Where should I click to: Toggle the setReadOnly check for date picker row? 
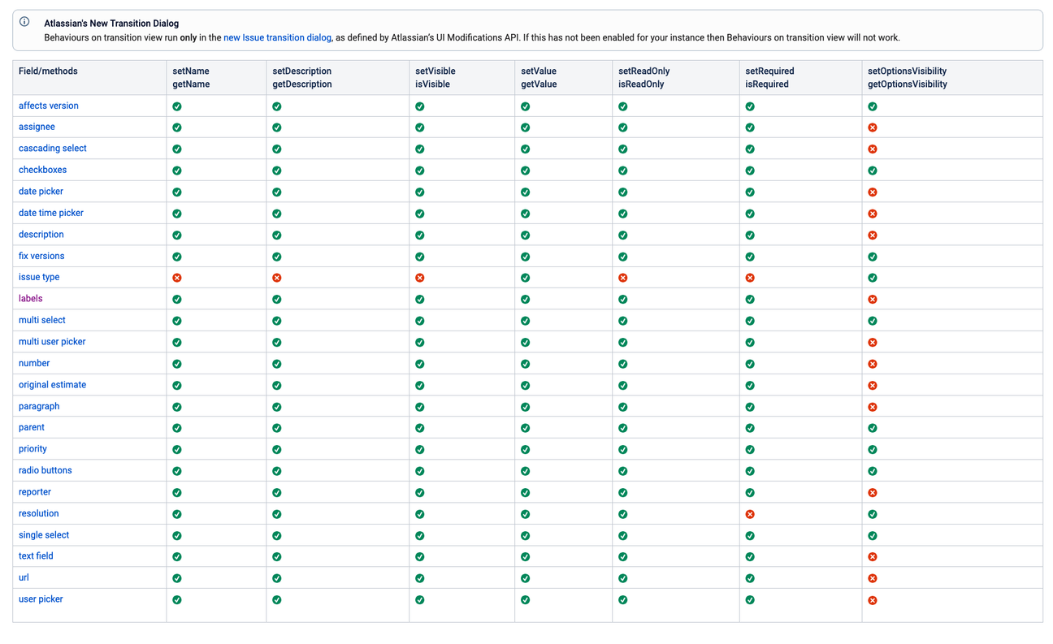(x=622, y=192)
